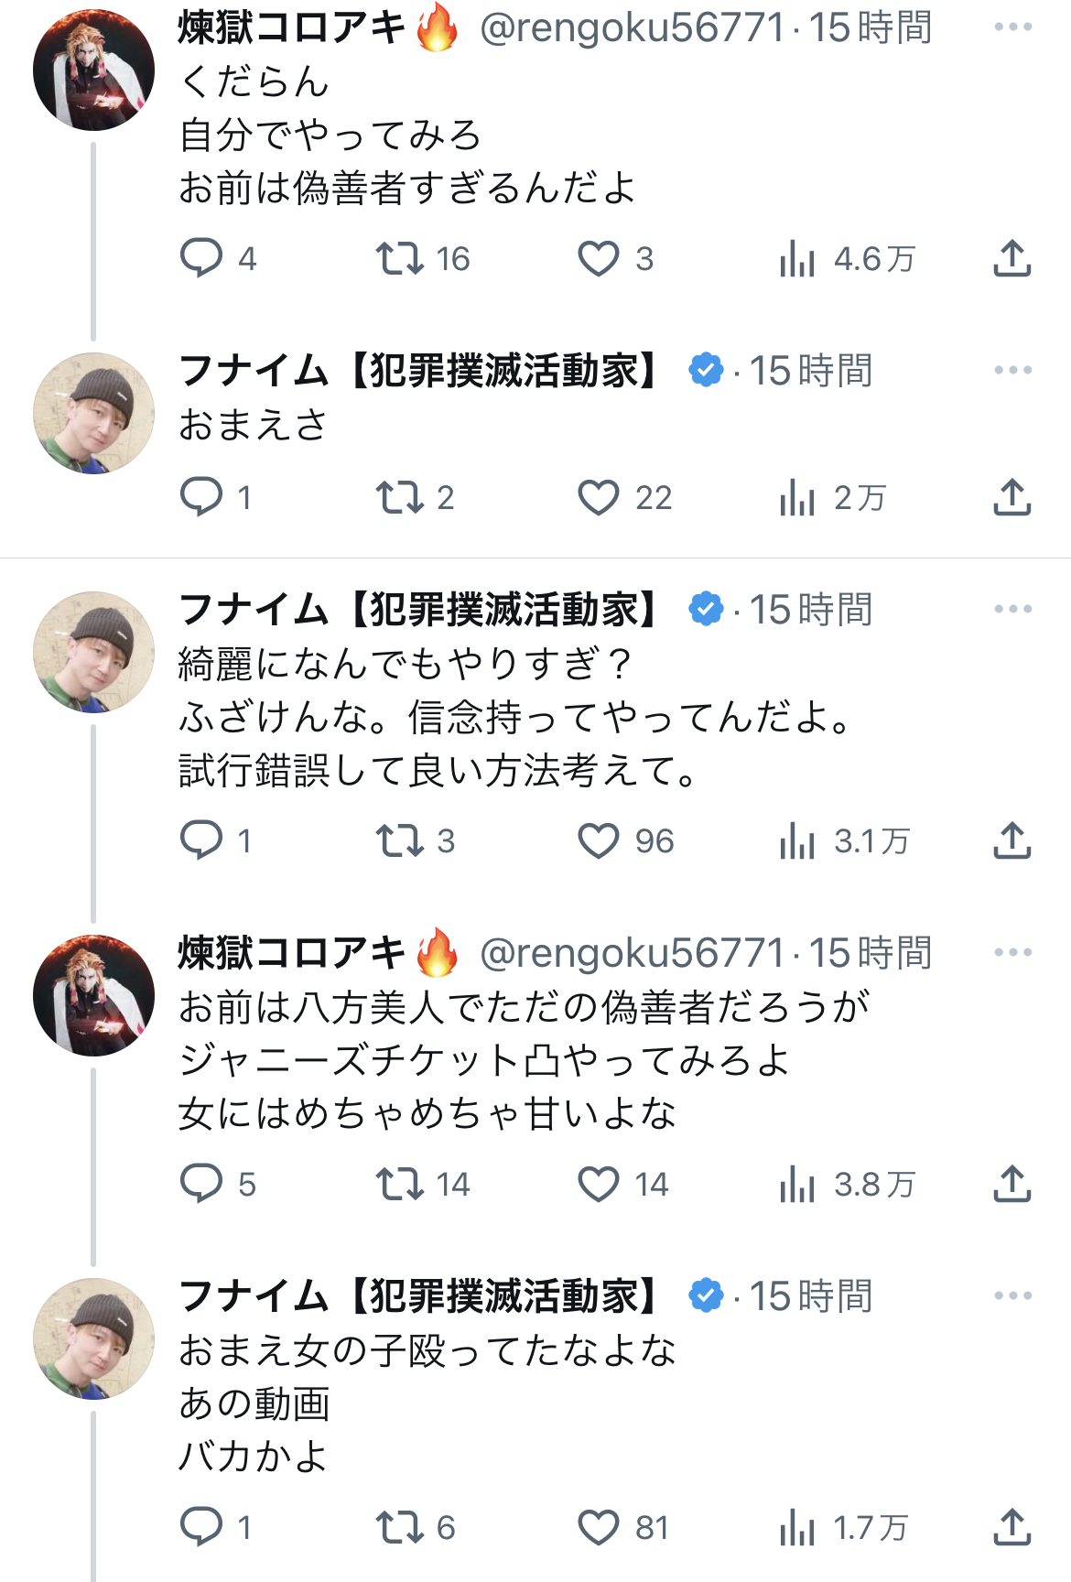
Task: Open 煉獄コロアキ avatar on the top tweet
Action: coord(93,70)
